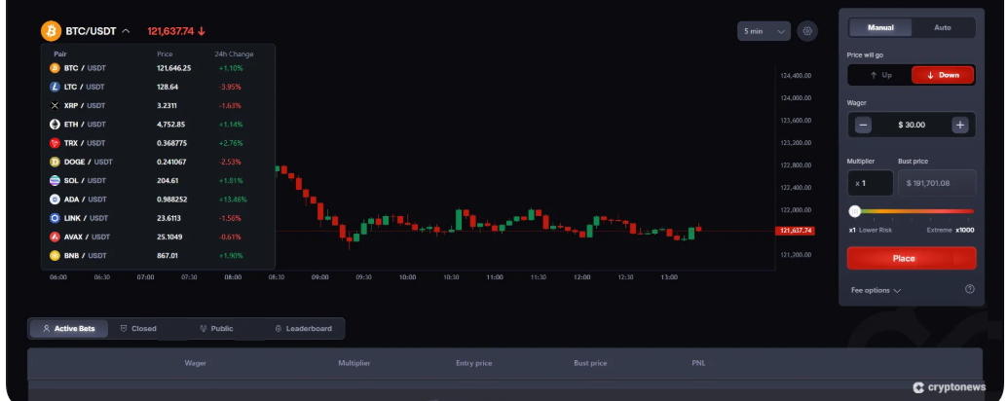
Task: Open the Public bets tab
Action: pos(216,329)
